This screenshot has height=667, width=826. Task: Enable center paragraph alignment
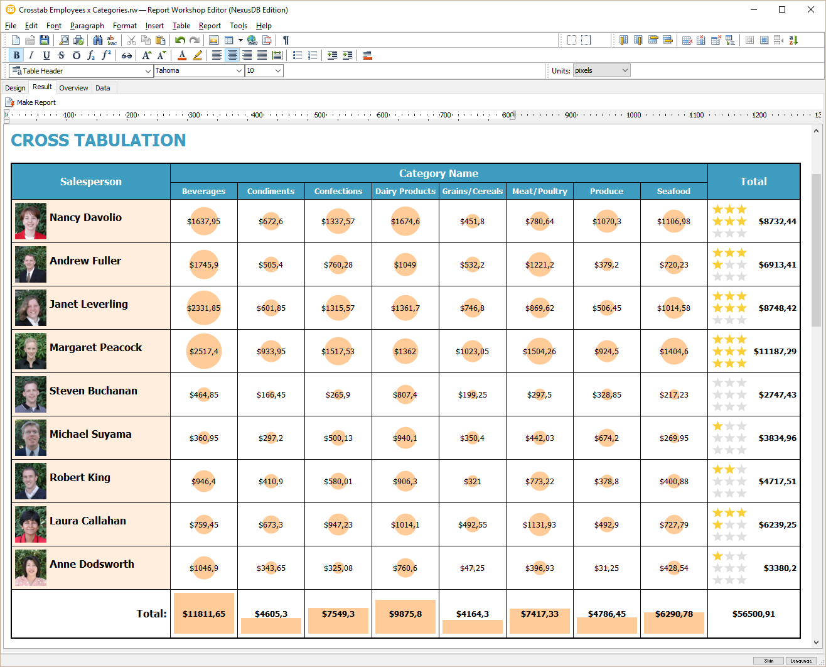click(x=232, y=55)
